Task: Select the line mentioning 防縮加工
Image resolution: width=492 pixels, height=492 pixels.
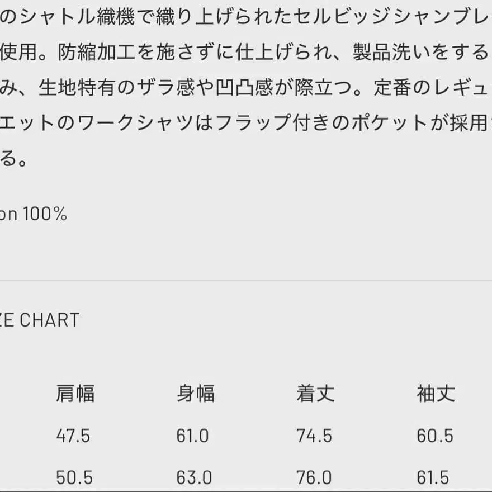Action: (x=246, y=53)
